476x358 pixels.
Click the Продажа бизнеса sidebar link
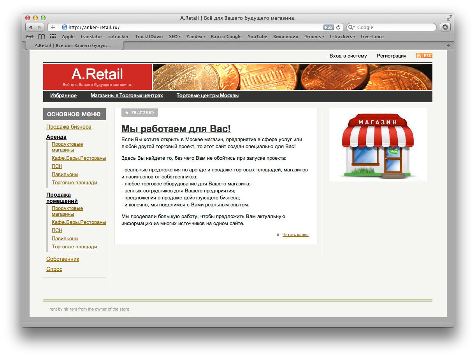coord(69,127)
